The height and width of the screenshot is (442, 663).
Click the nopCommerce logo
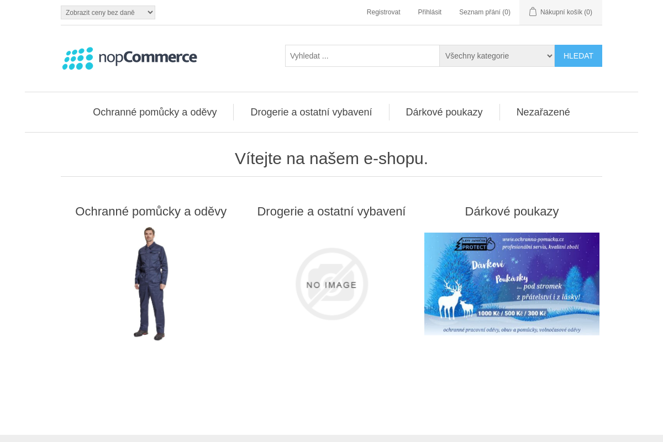coord(129,58)
